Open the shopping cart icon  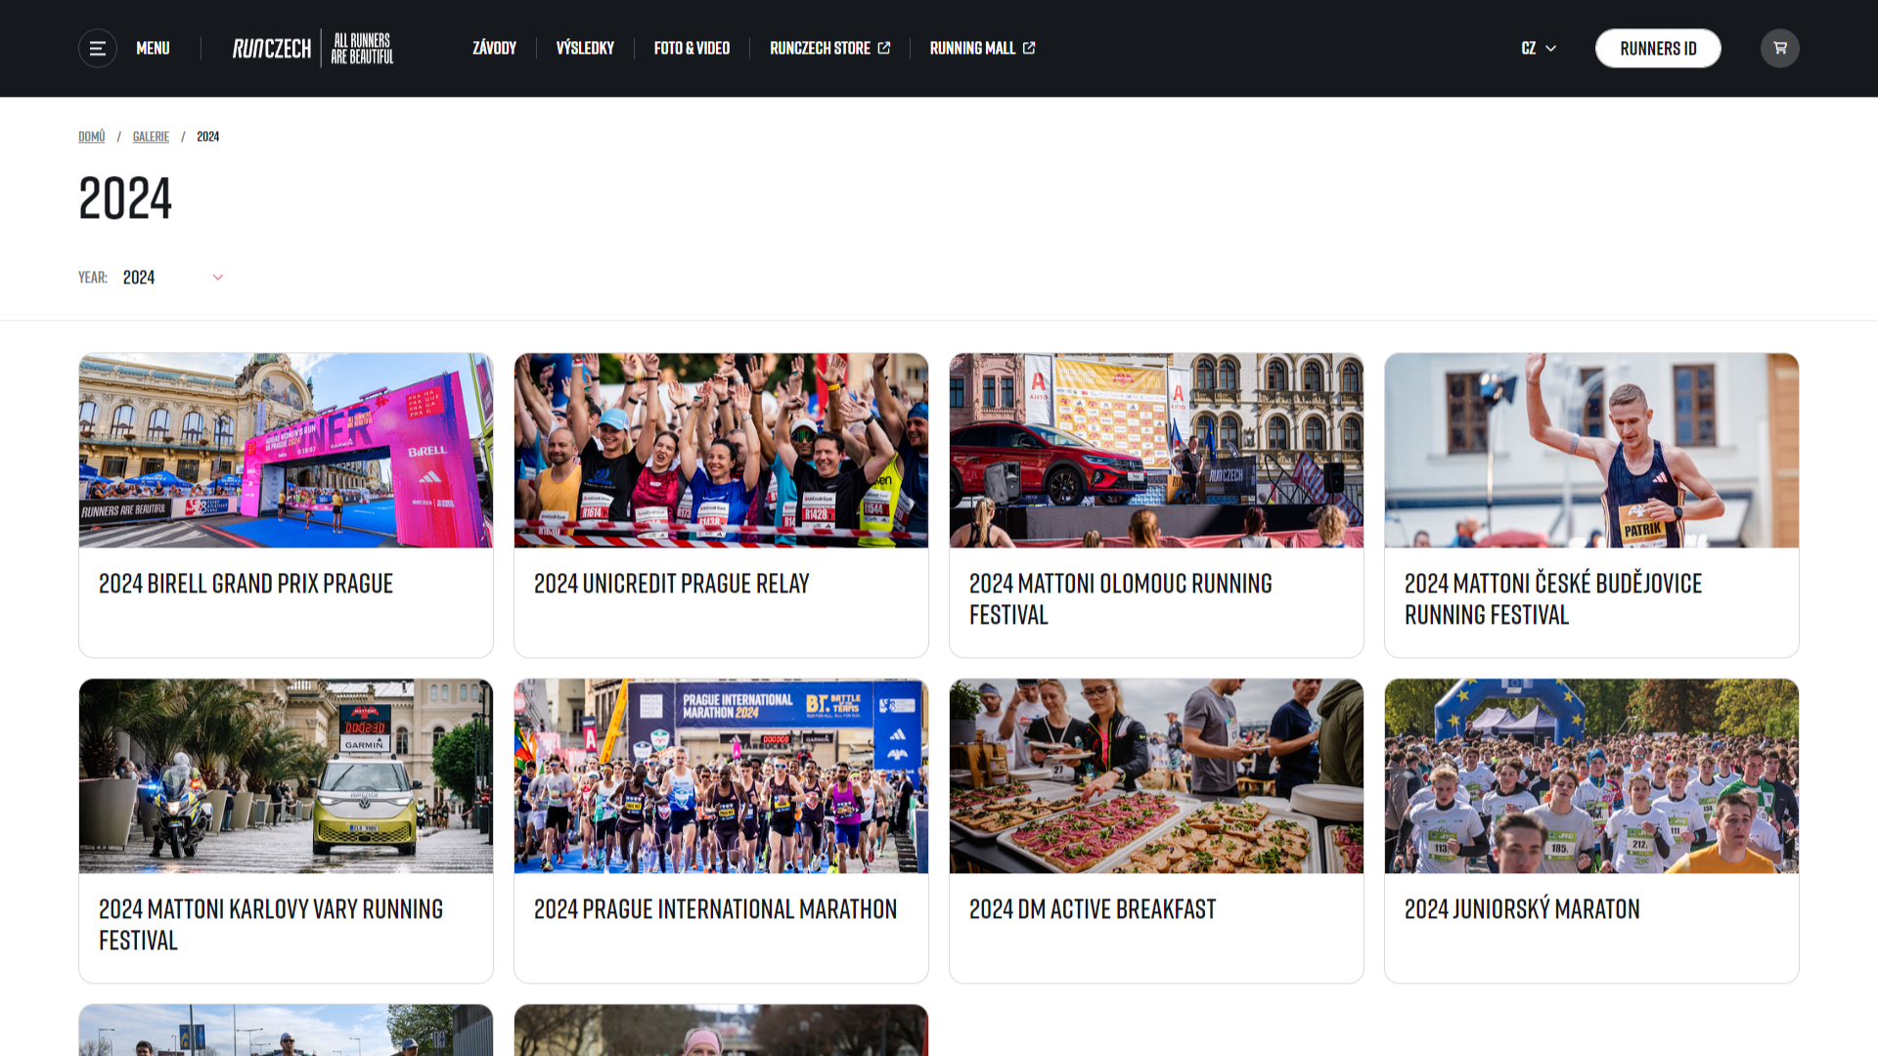[x=1779, y=48]
